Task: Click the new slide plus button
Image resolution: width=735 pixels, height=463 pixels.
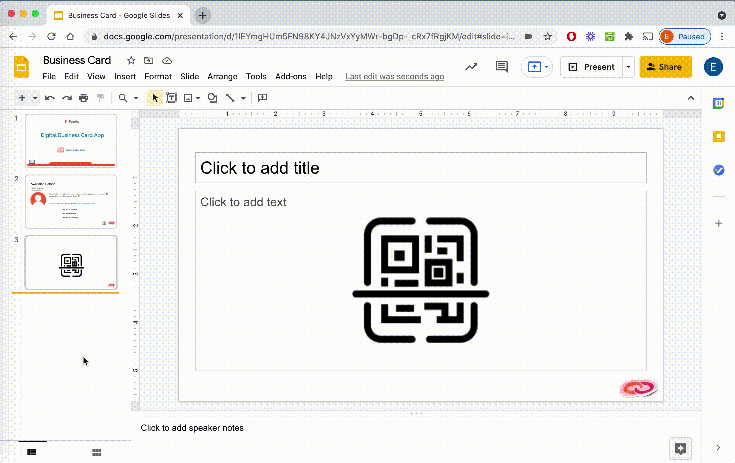Action: (22, 98)
